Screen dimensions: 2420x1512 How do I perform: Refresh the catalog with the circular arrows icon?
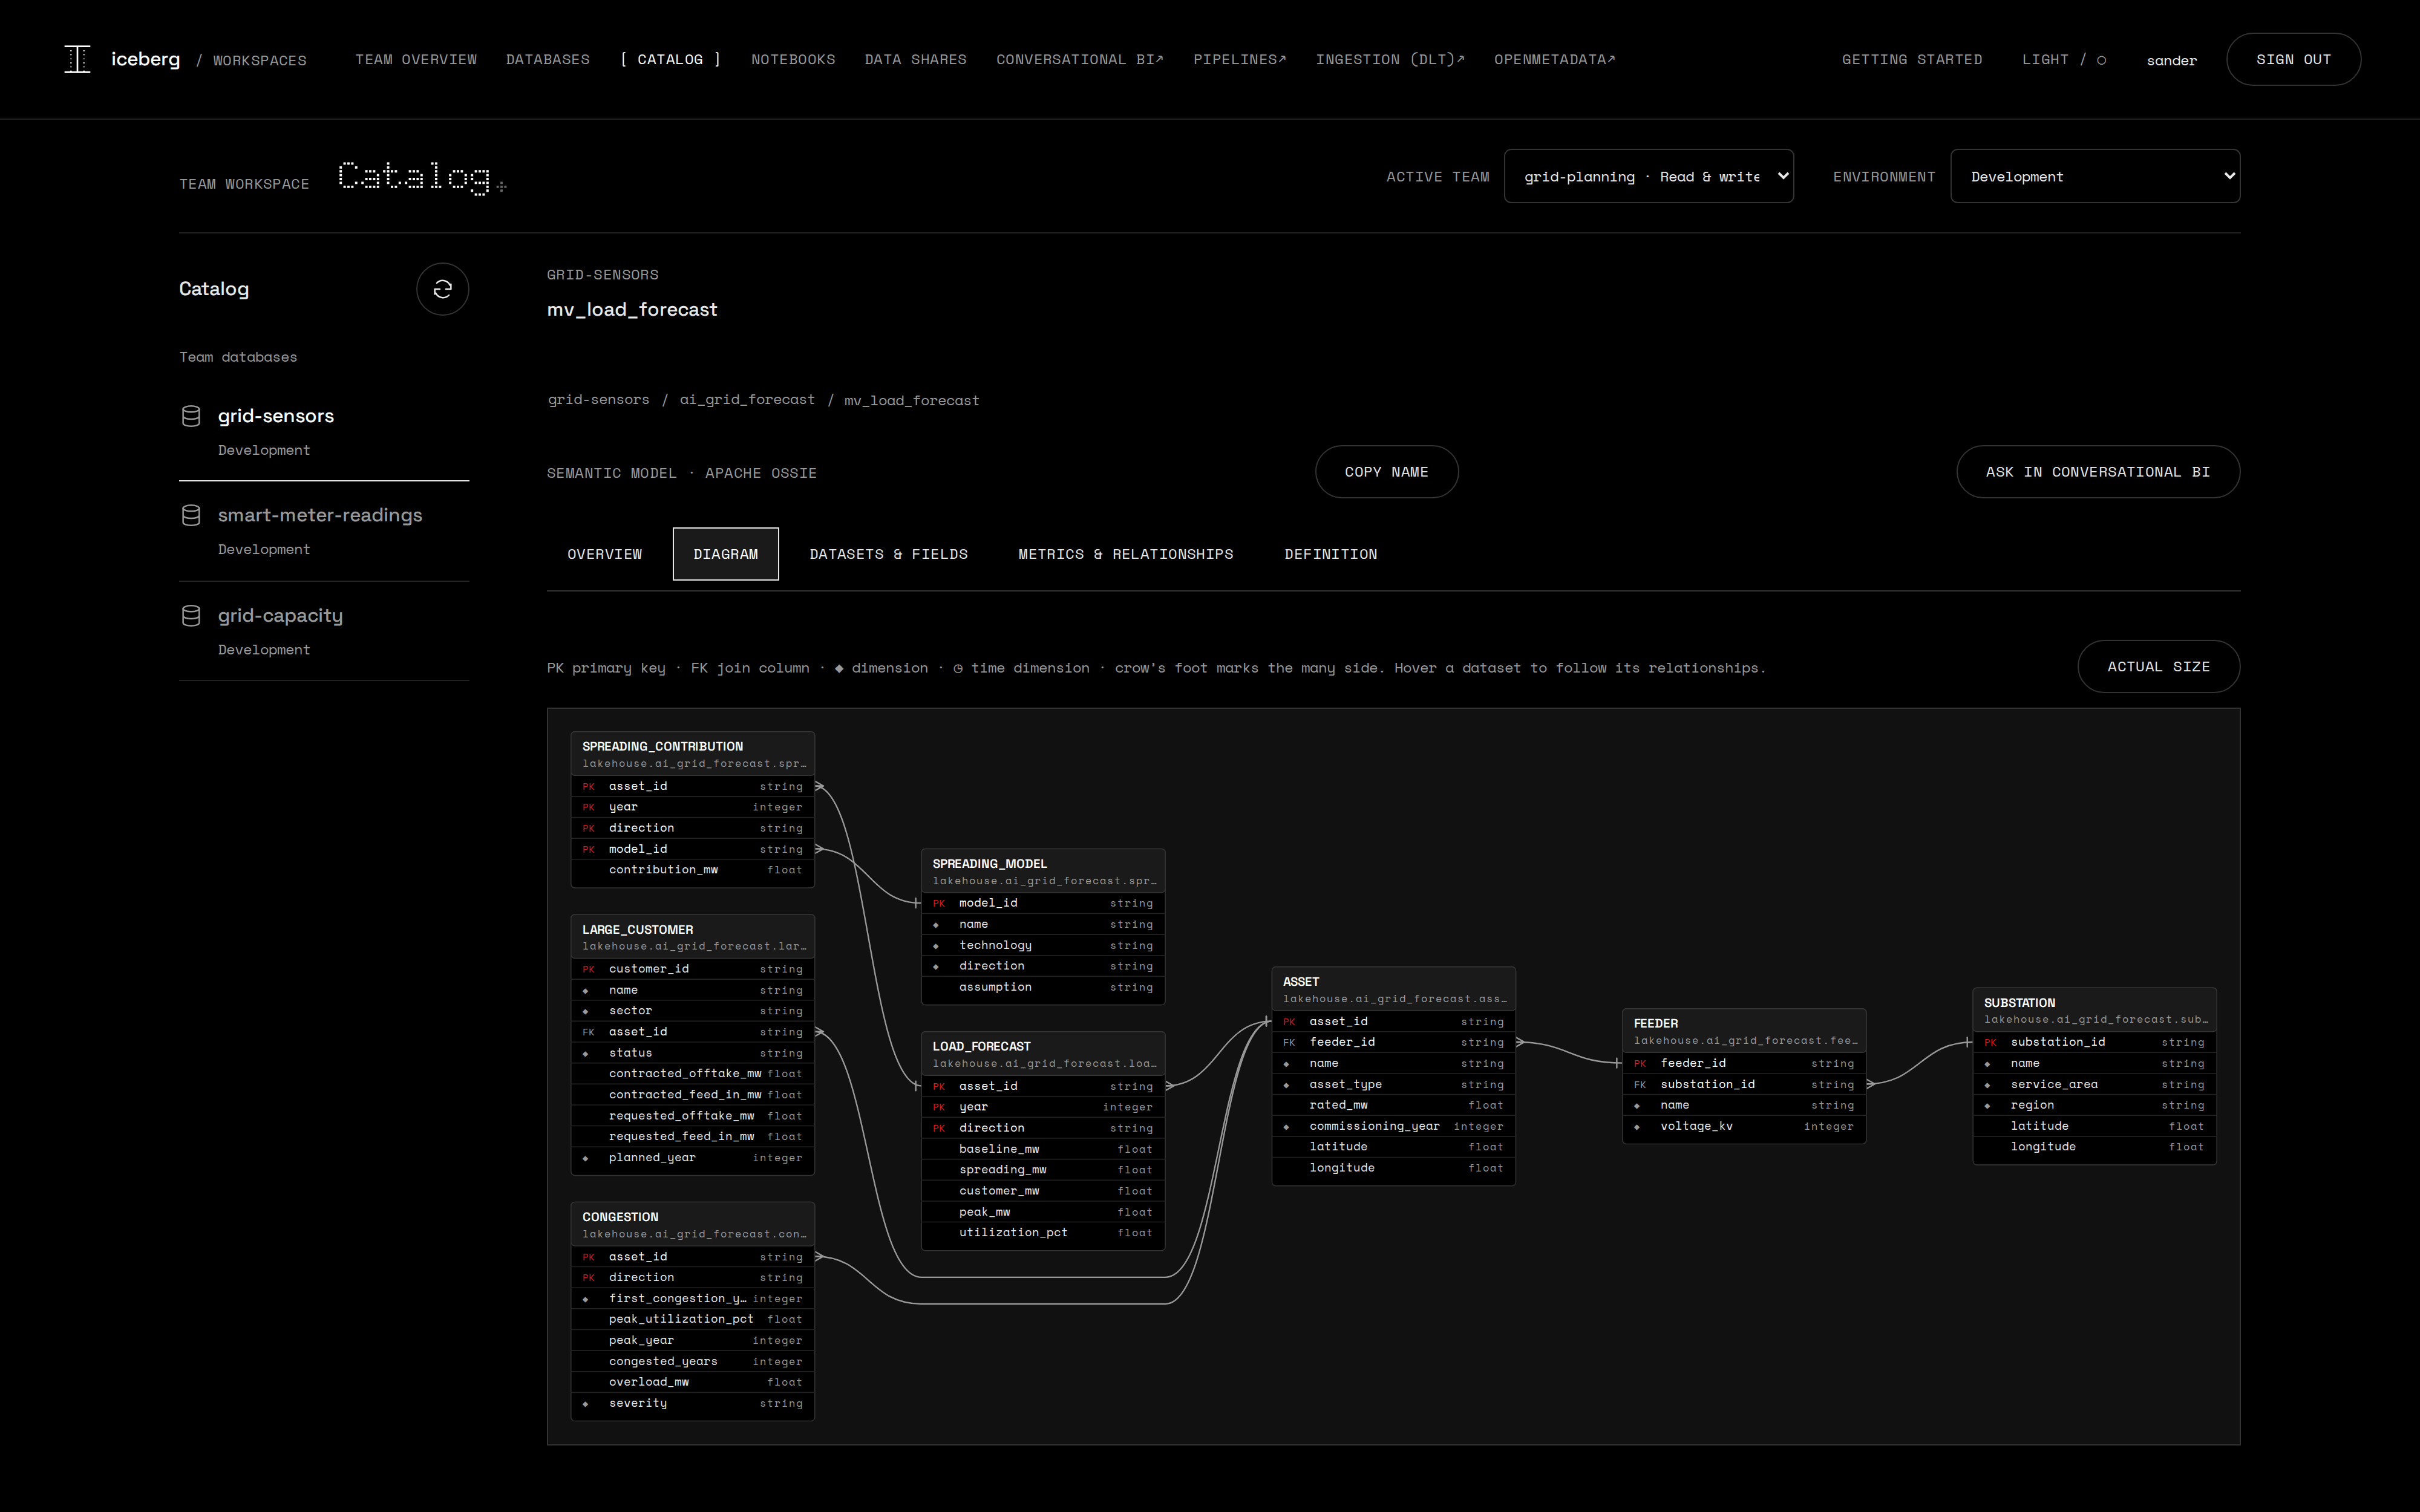click(x=442, y=289)
